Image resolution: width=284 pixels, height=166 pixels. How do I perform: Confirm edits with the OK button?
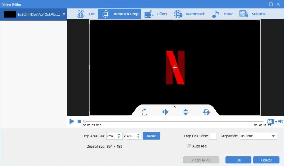238,160
